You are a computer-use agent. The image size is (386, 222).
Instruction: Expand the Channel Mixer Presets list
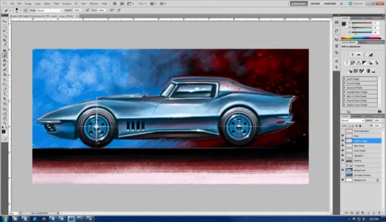[344, 100]
